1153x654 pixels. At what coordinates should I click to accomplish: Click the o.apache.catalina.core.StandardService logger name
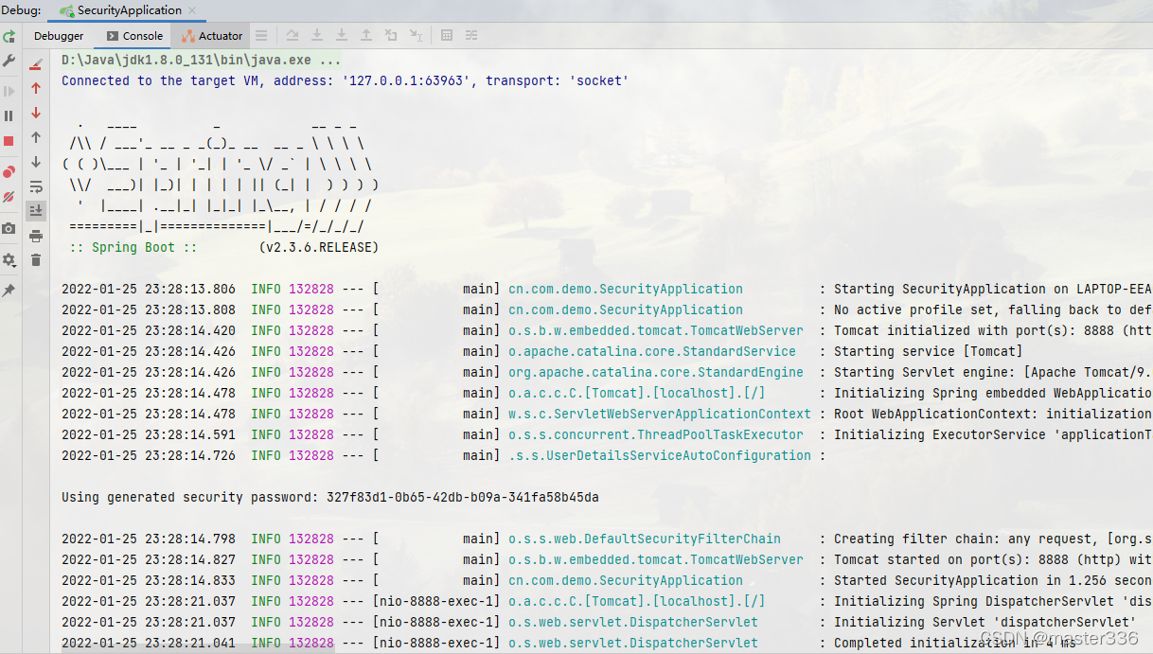click(x=652, y=351)
